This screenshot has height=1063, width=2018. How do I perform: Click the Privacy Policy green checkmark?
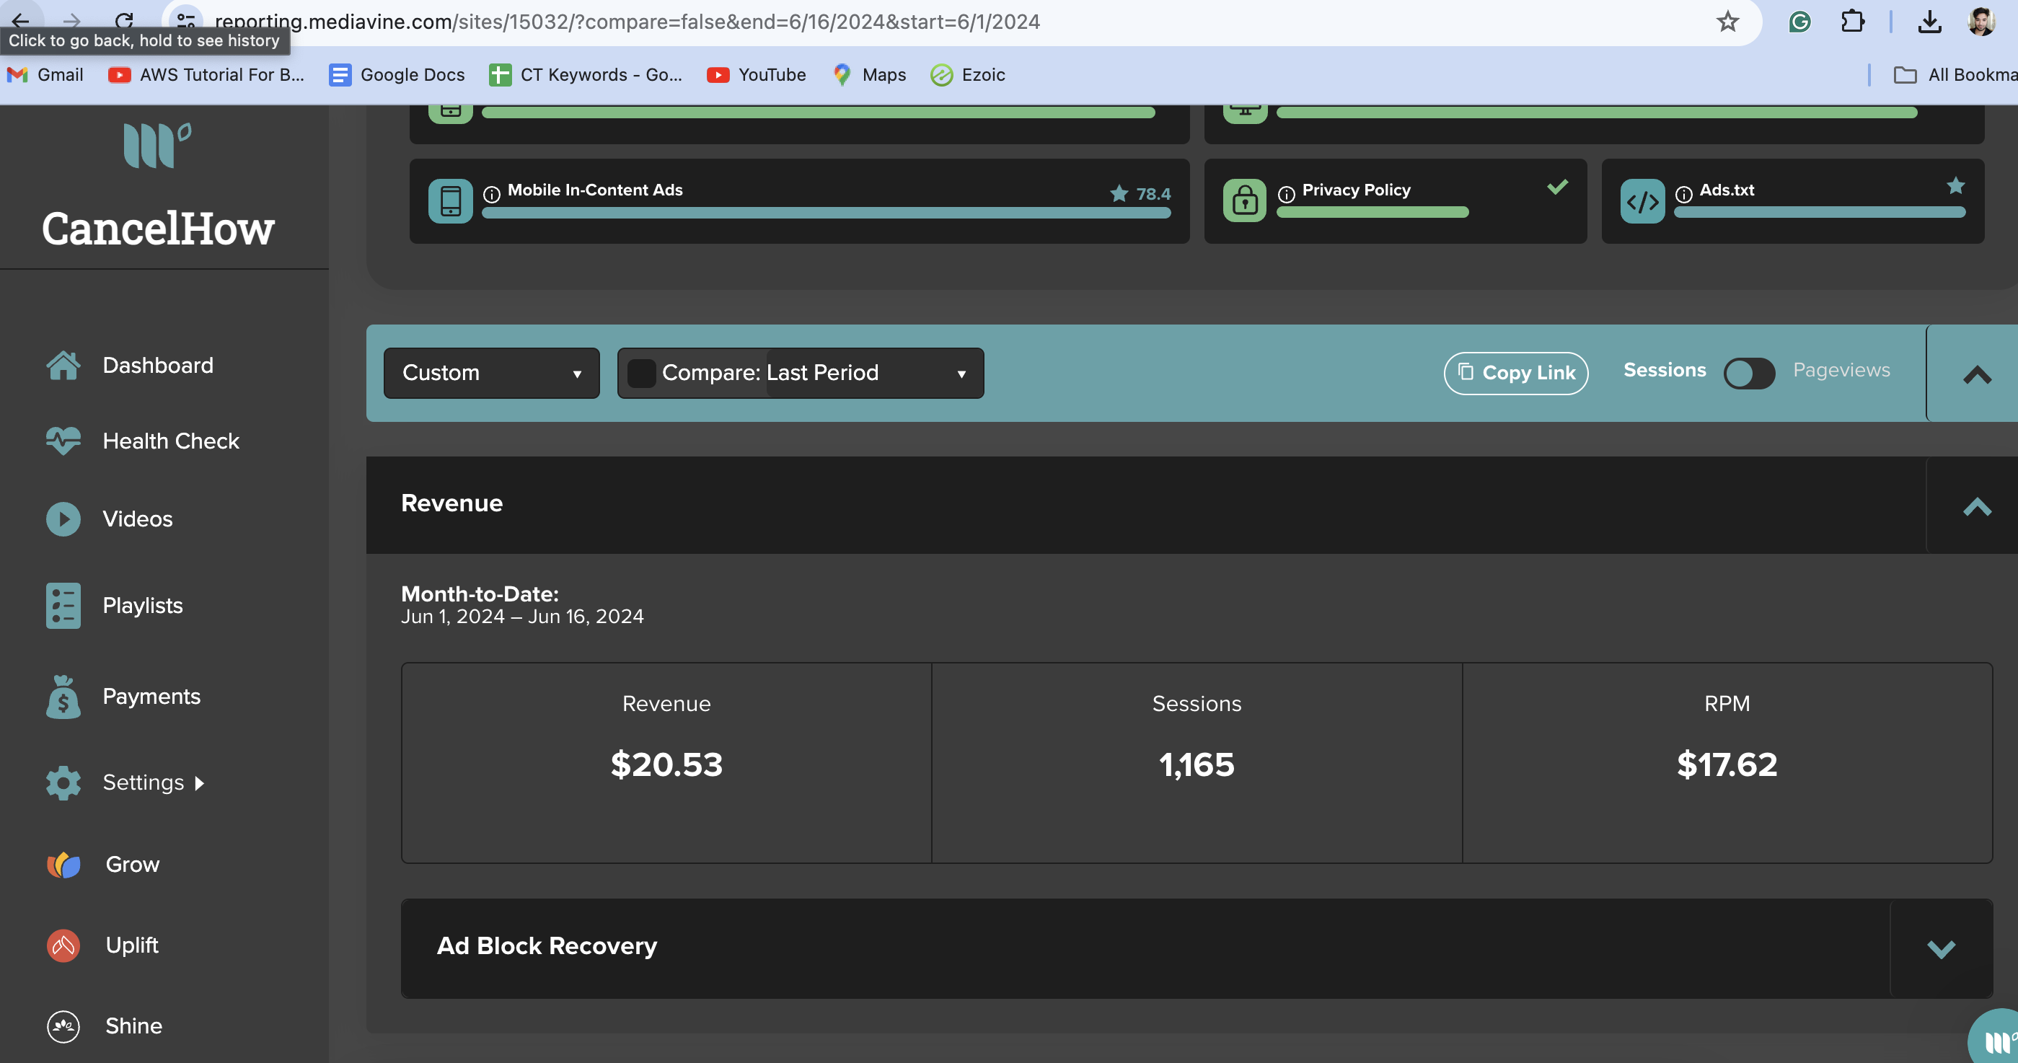1557,187
